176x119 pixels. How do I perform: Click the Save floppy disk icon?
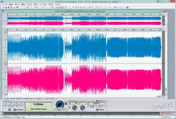tap(9, 7)
